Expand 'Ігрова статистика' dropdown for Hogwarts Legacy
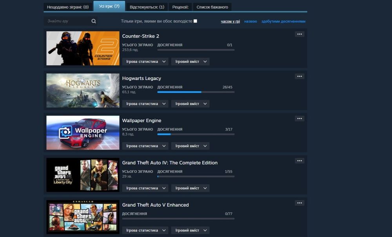This screenshot has width=392, height=237. click(x=145, y=104)
